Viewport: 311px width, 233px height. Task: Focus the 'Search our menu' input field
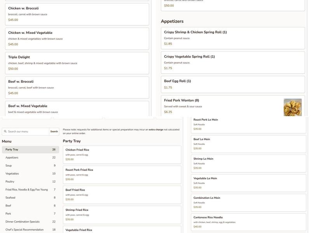click(27, 132)
